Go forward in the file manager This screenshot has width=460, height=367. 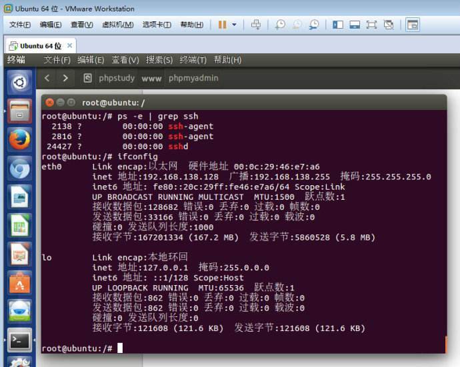(x=65, y=78)
